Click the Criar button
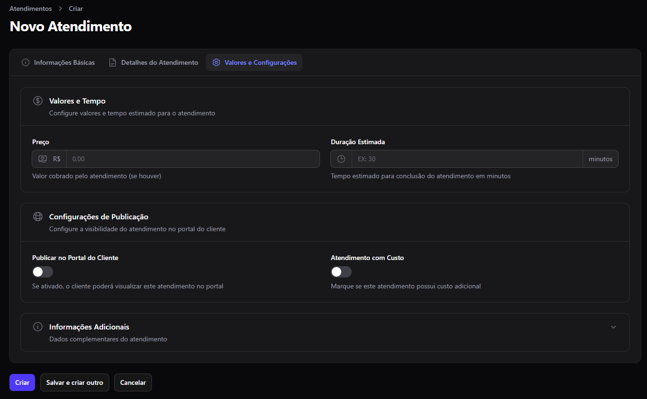This screenshot has width=647, height=399. (22, 382)
